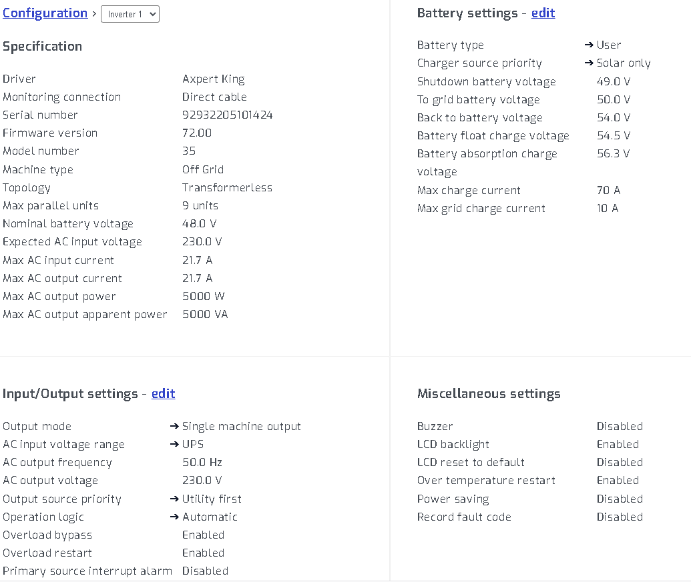The image size is (691, 582).
Task: Click the arrow icon next to Solar only
Action: coord(589,63)
